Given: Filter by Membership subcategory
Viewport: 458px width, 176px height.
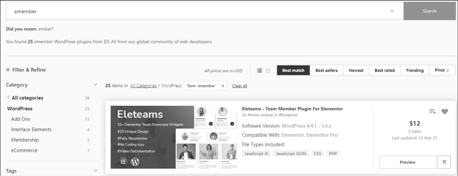Looking at the screenshot, I should click(25, 140).
